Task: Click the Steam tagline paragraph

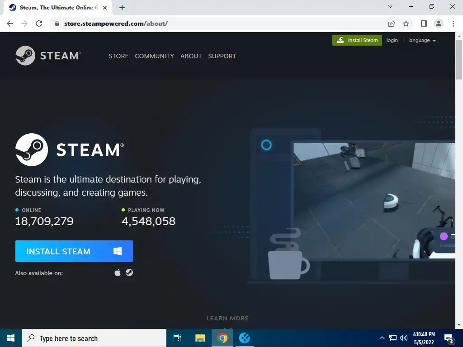Action: point(108,186)
